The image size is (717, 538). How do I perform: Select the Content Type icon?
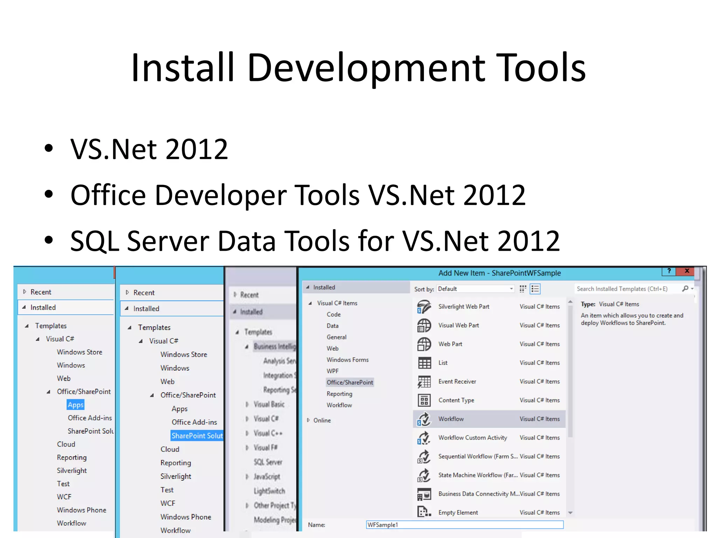424,400
